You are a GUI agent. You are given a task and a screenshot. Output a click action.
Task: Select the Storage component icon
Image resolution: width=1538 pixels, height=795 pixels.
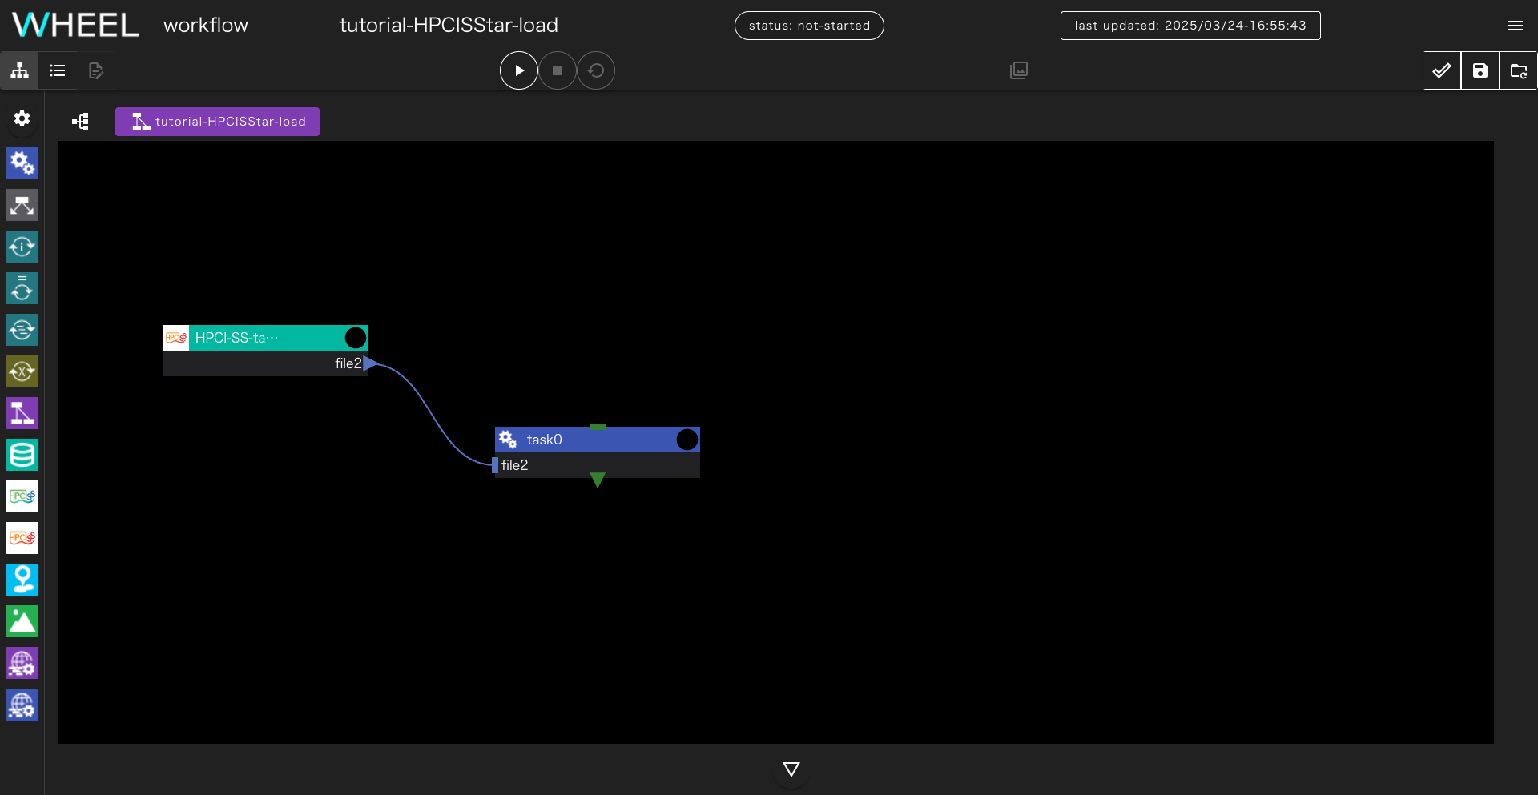click(x=22, y=455)
